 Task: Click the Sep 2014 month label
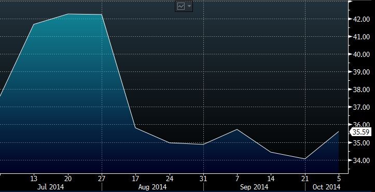tap(254, 187)
